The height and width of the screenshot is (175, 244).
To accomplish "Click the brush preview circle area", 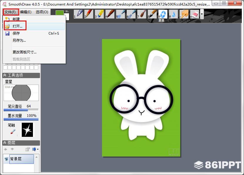I will [x=21, y=93].
